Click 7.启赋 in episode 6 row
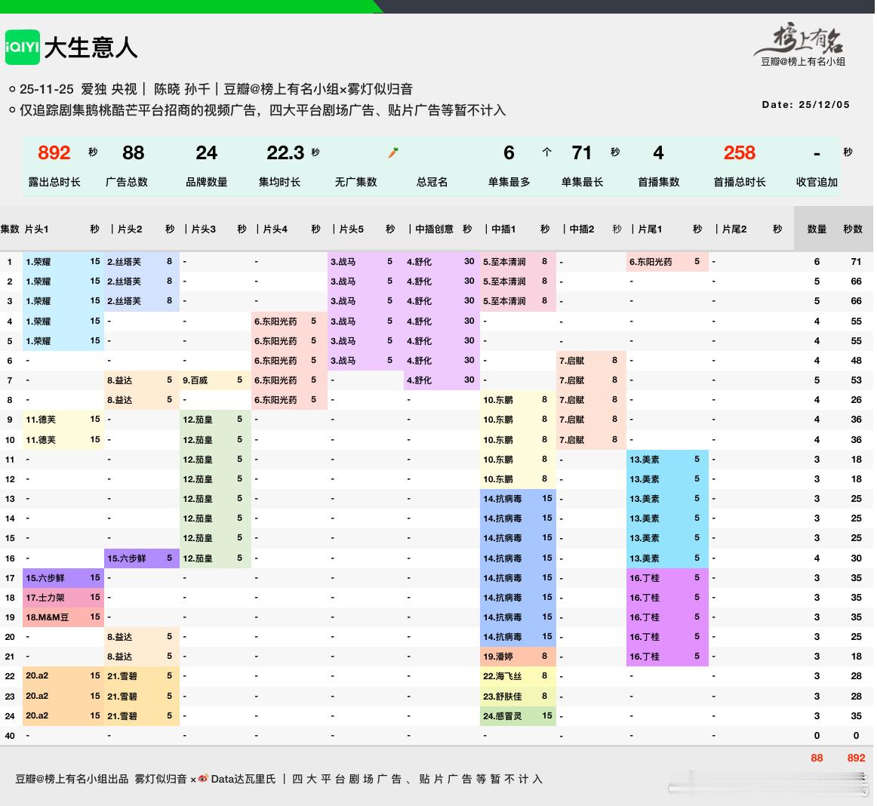 (571, 360)
